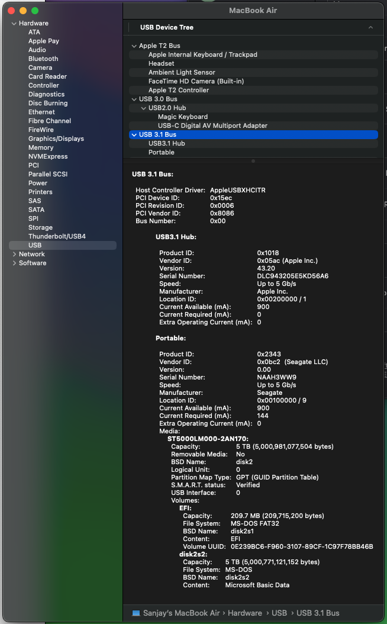Open the NVMExpress hardware section
Screen dimensions: 387x624
[x=48, y=156]
